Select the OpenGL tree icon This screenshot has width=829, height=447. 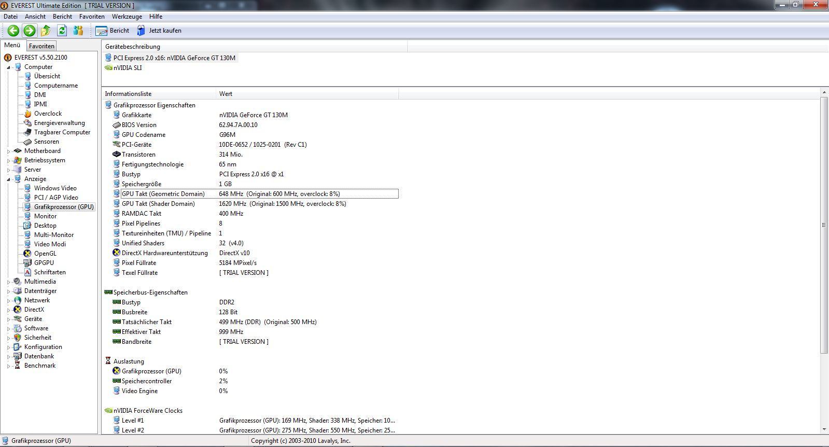(x=27, y=254)
